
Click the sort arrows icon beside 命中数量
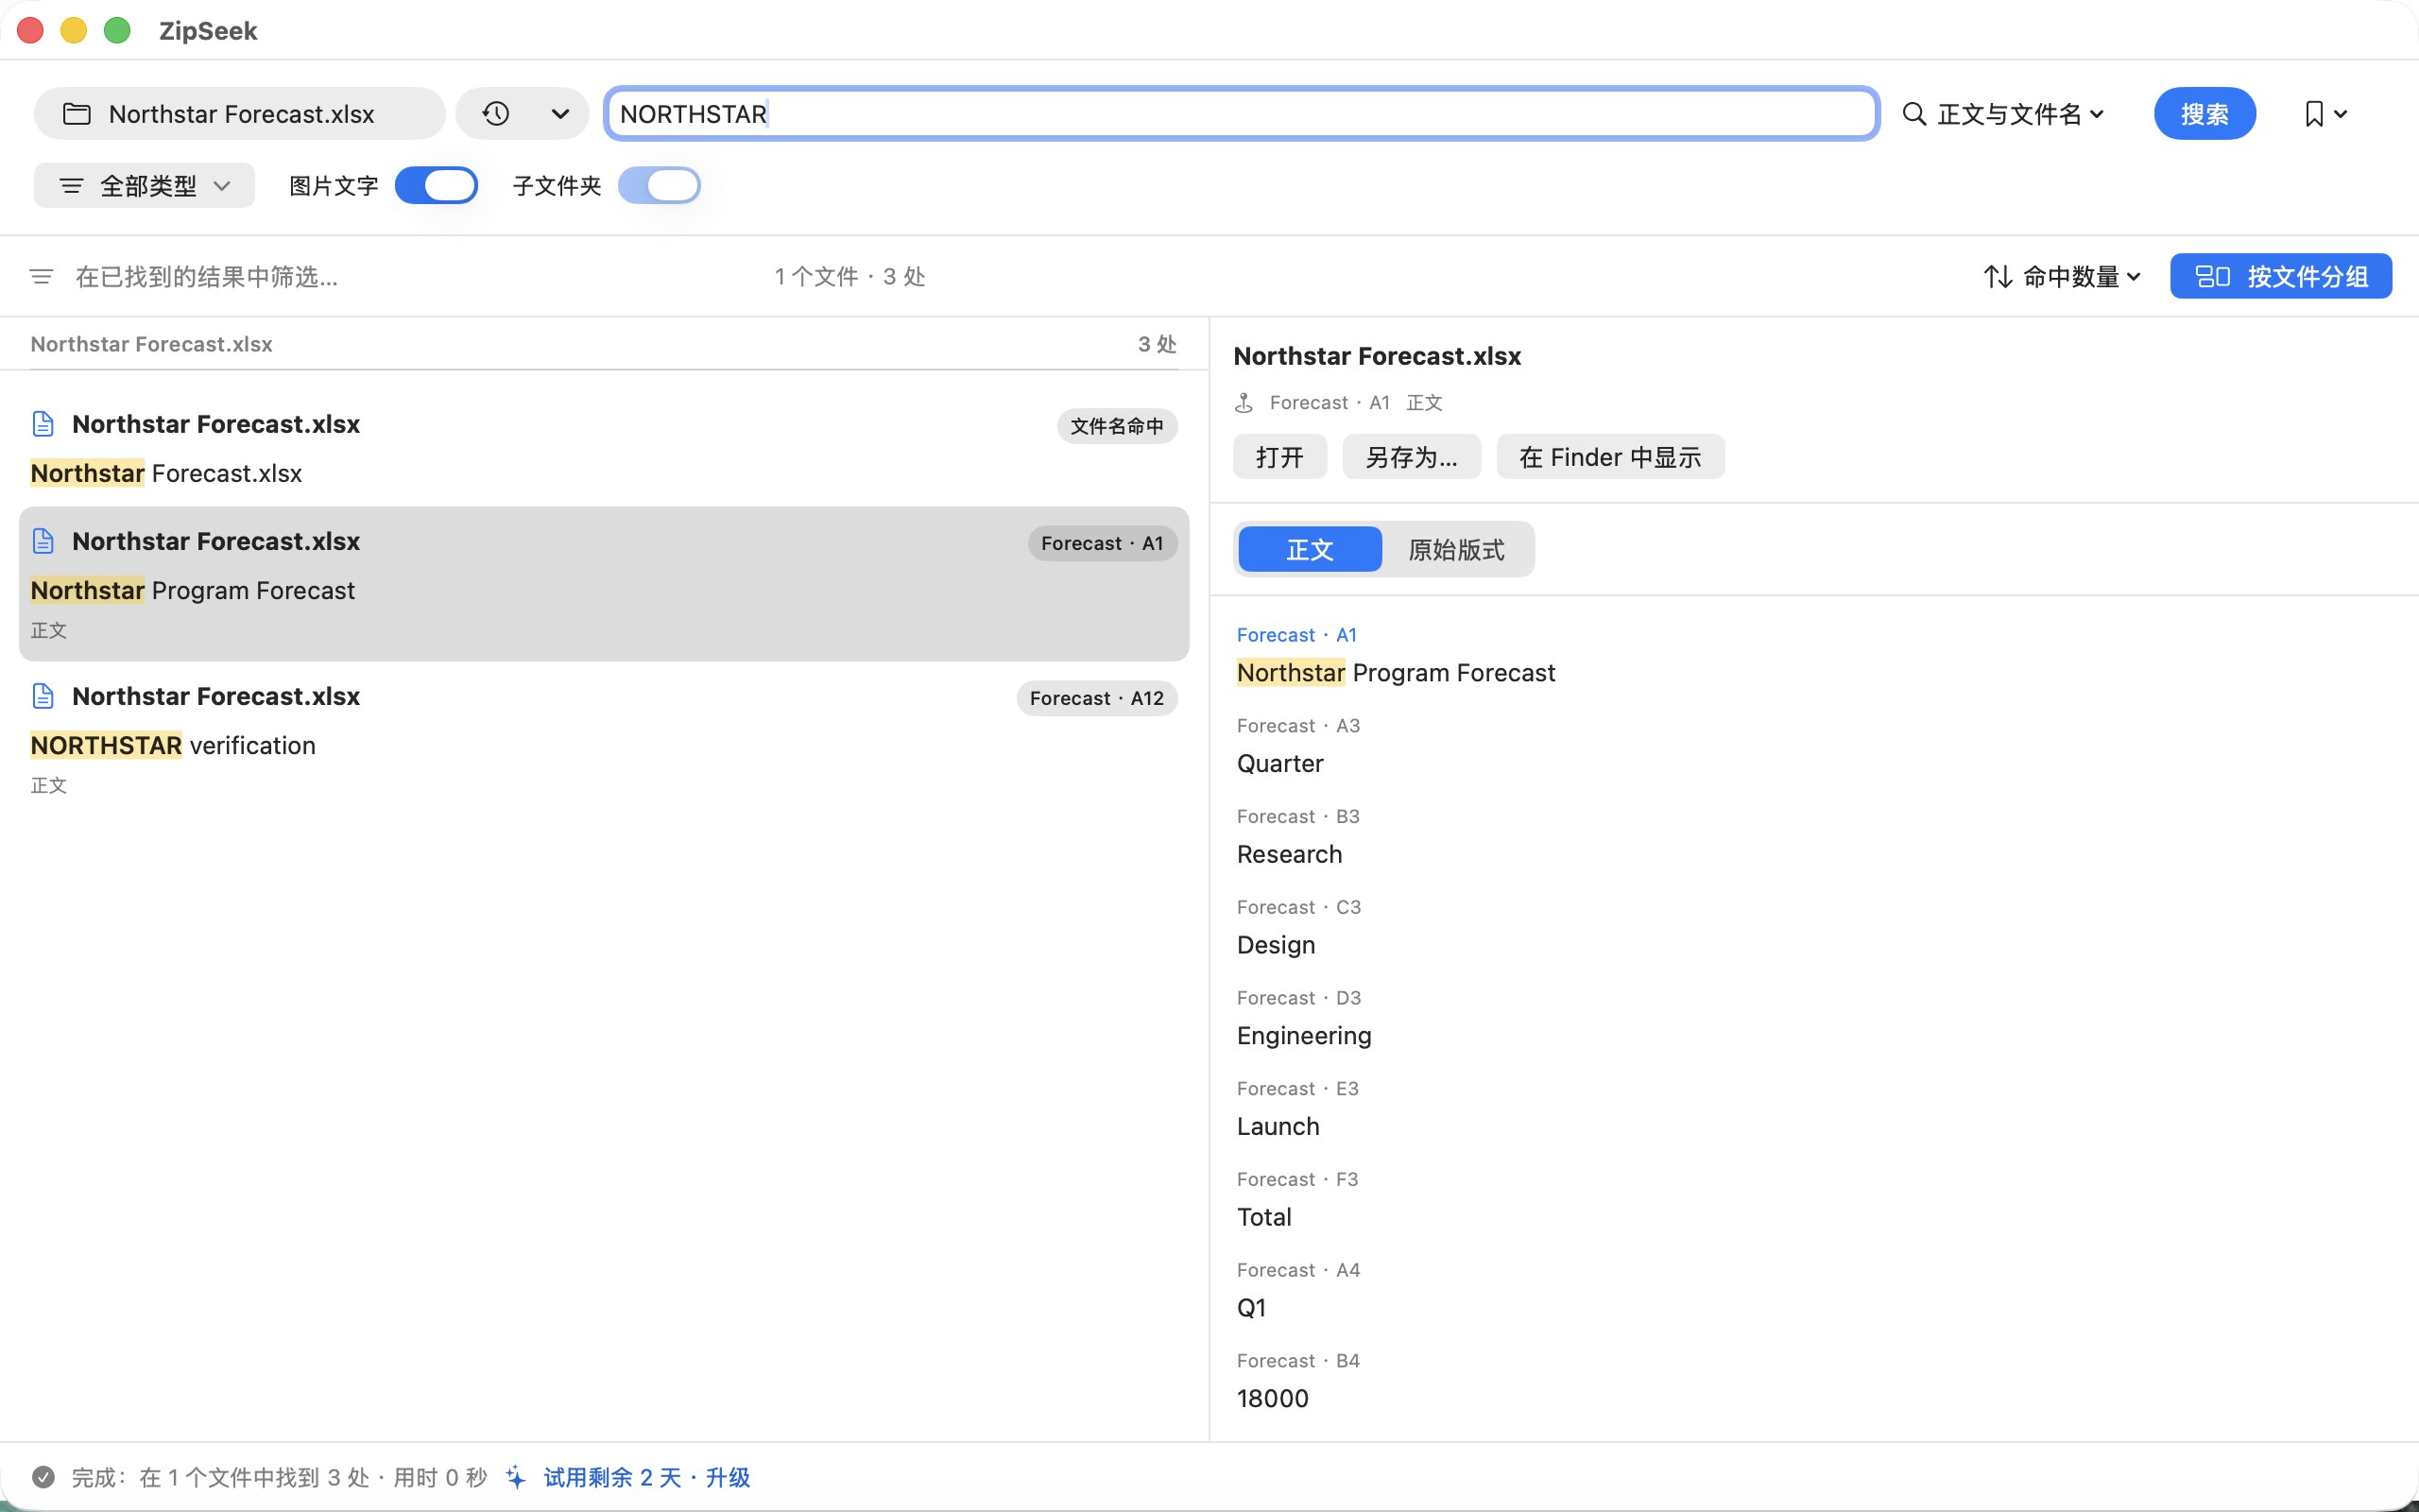(x=1998, y=276)
